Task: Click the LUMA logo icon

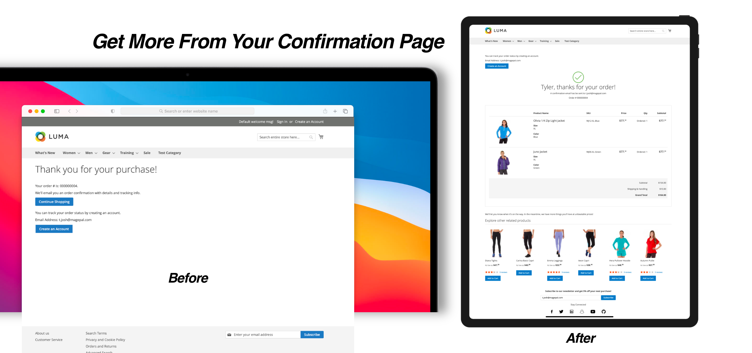Action: [39, 136]
